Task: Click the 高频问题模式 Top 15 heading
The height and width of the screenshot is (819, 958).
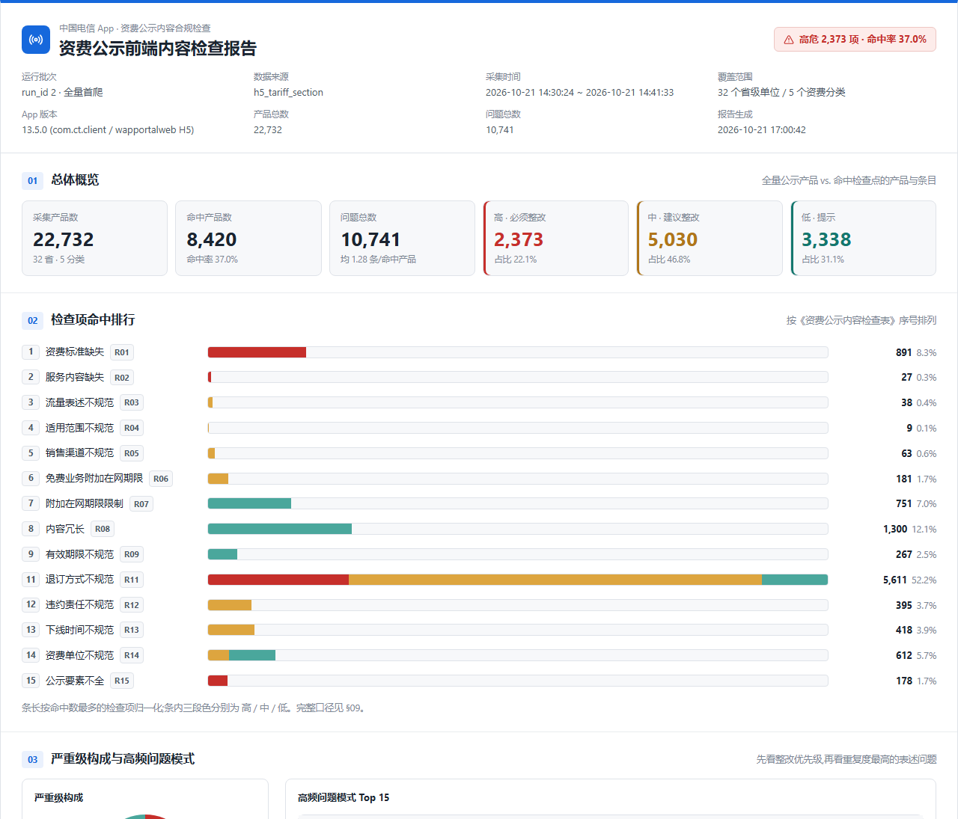Action: 344,797
